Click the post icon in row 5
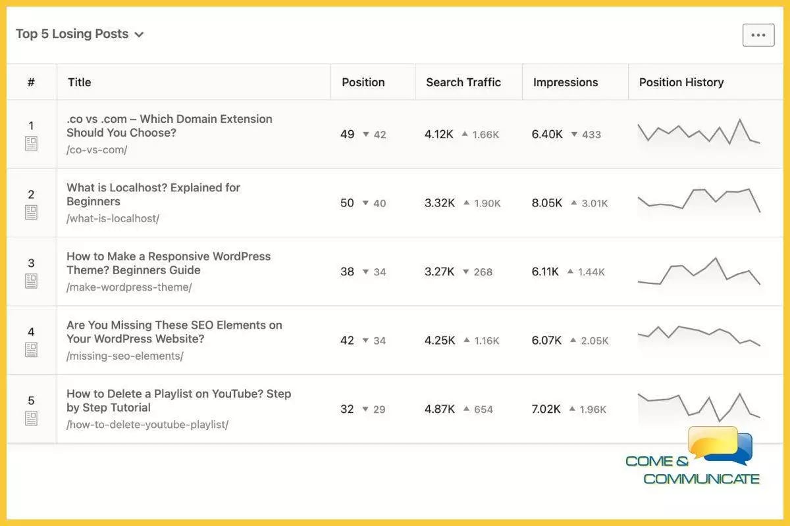 point(31,418)
